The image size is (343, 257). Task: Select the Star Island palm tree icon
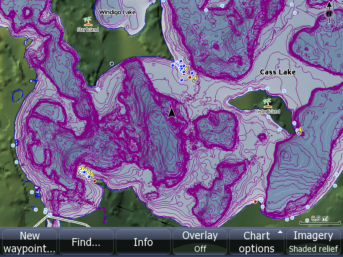point(88,21)
